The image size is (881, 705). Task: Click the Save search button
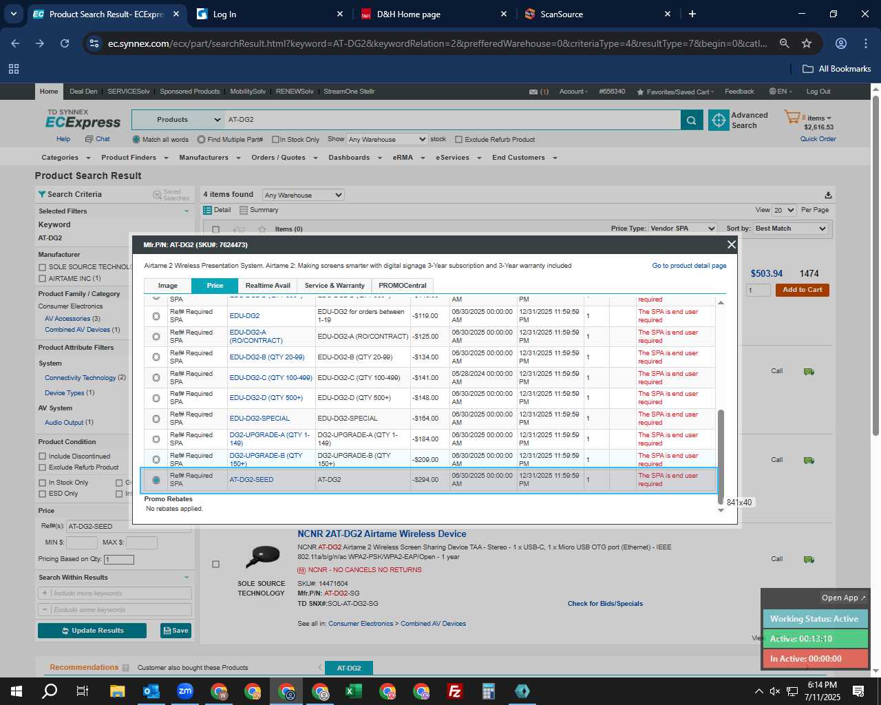(x=176, y=631)
